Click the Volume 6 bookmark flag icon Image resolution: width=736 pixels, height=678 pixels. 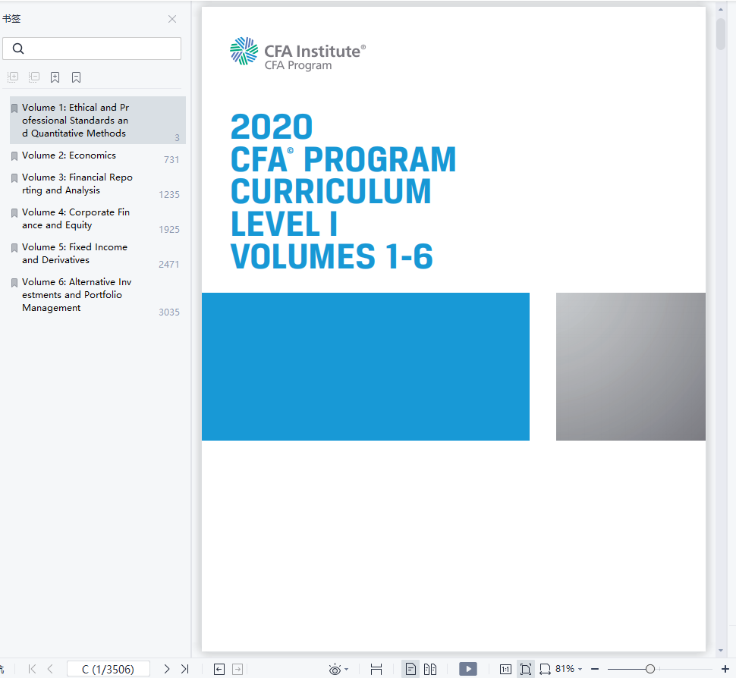pyautogui.click(x=14, y=283)
